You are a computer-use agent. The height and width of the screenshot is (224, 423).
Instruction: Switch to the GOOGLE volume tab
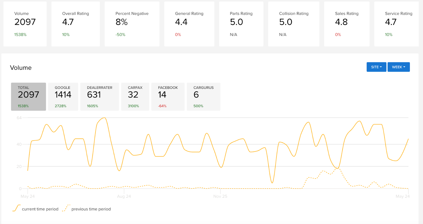pos(63,97)
